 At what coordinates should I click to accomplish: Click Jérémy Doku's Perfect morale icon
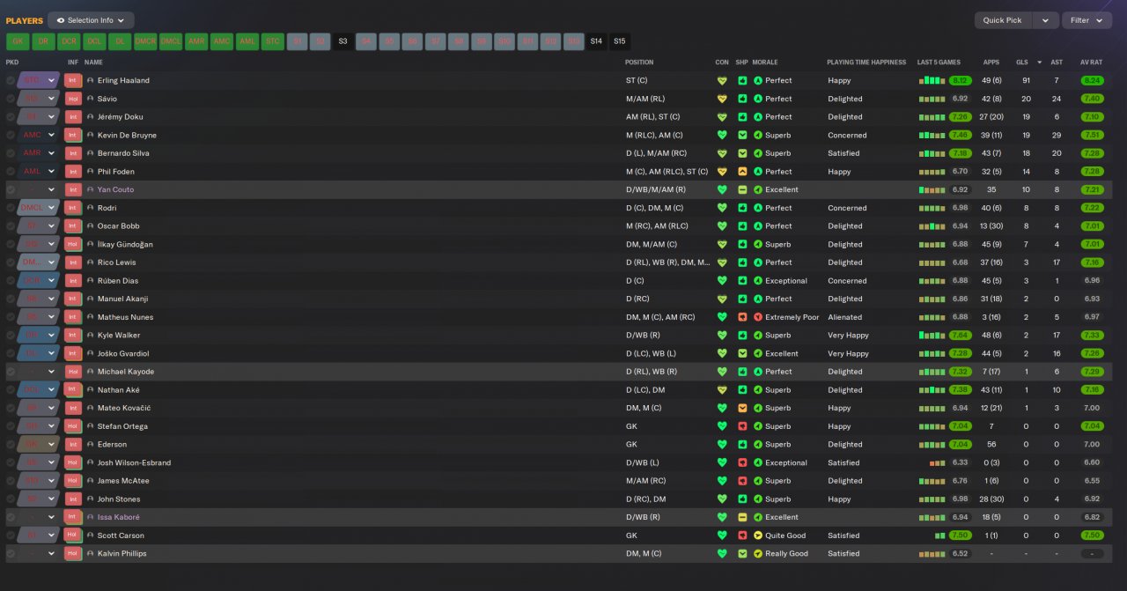pyautogui.click(x=758, y=117)
